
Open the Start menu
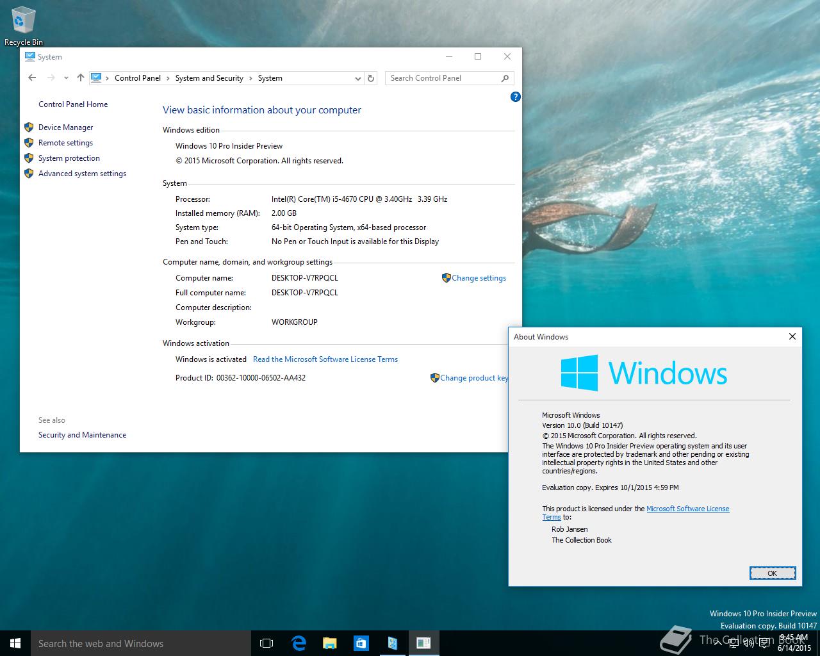pyautogui.click(x=15, y=643)
